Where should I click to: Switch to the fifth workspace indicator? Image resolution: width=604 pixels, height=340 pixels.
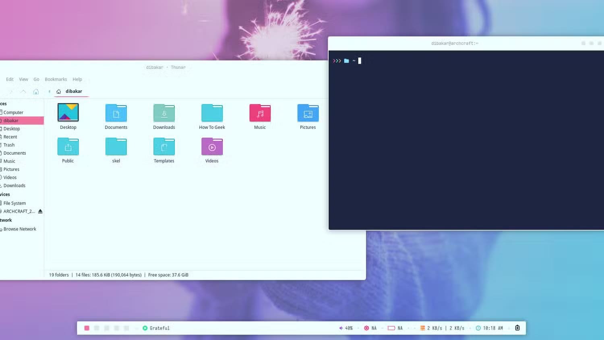[x=126, y=328]
